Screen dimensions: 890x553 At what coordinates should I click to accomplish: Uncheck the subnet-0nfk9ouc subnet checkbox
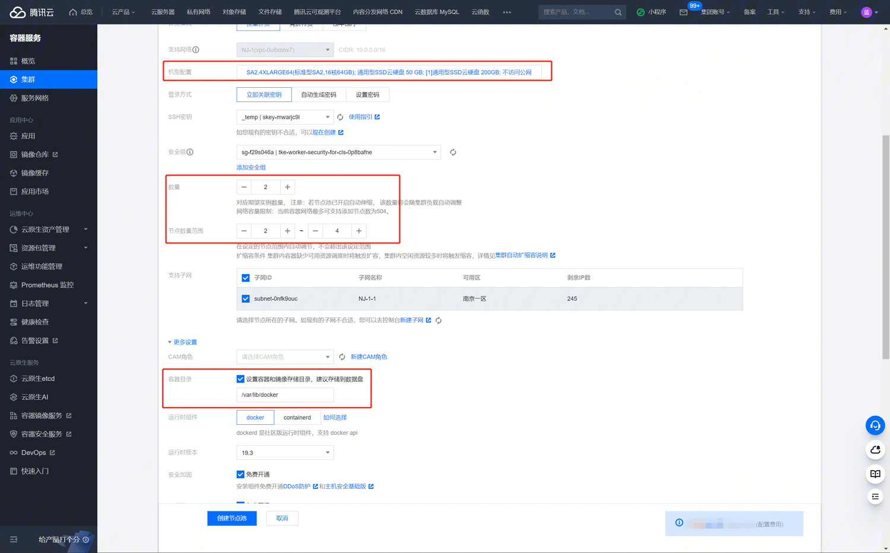[246, 299]
